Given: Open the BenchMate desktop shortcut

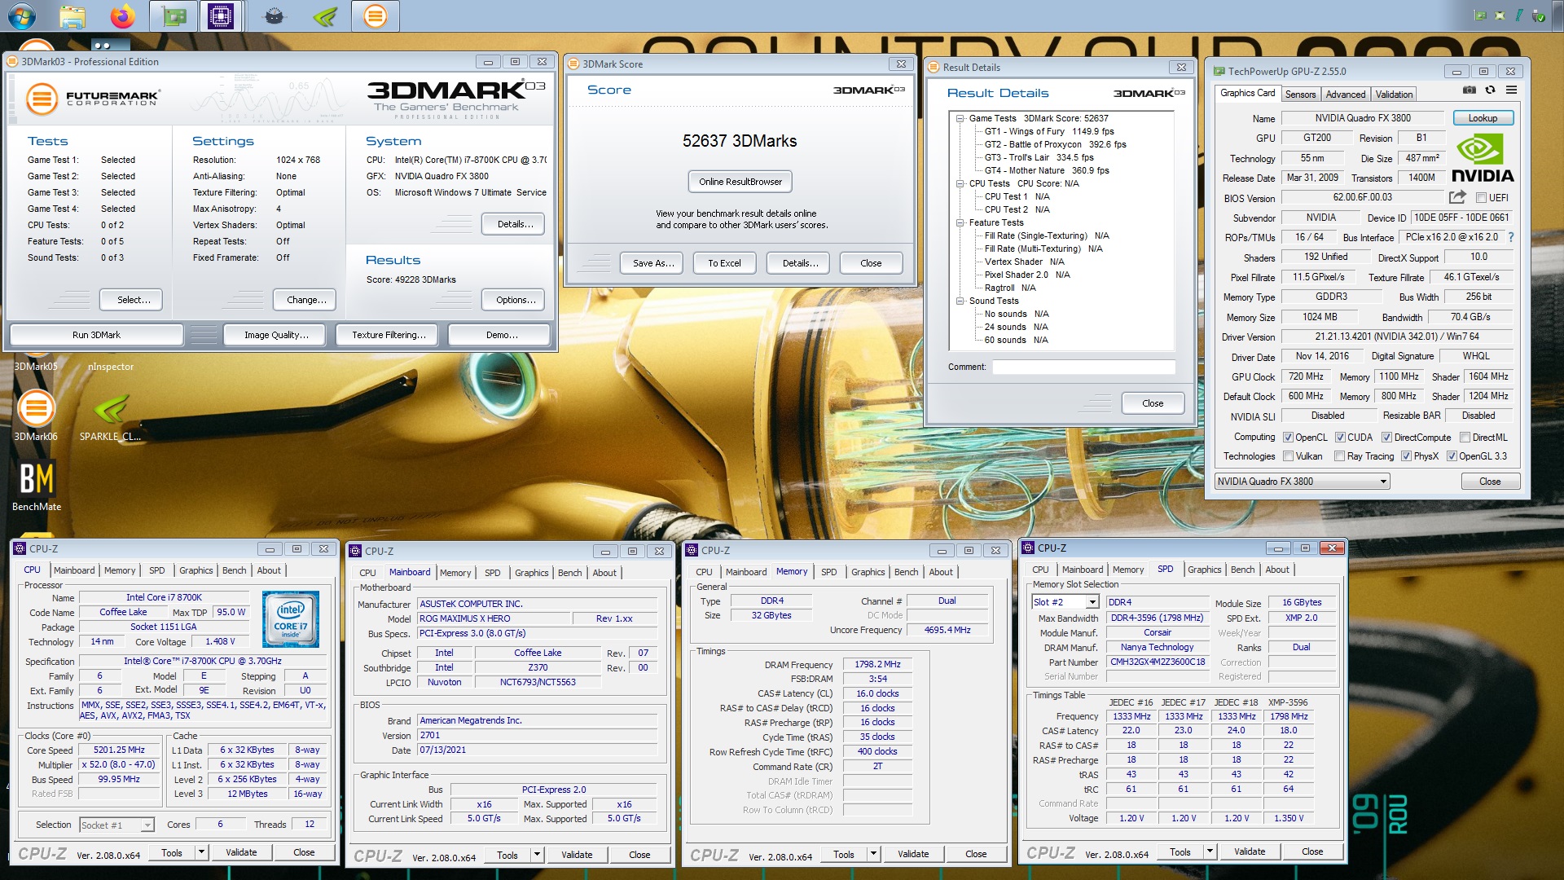Looking at the screenshot, I should coord(36,486).
